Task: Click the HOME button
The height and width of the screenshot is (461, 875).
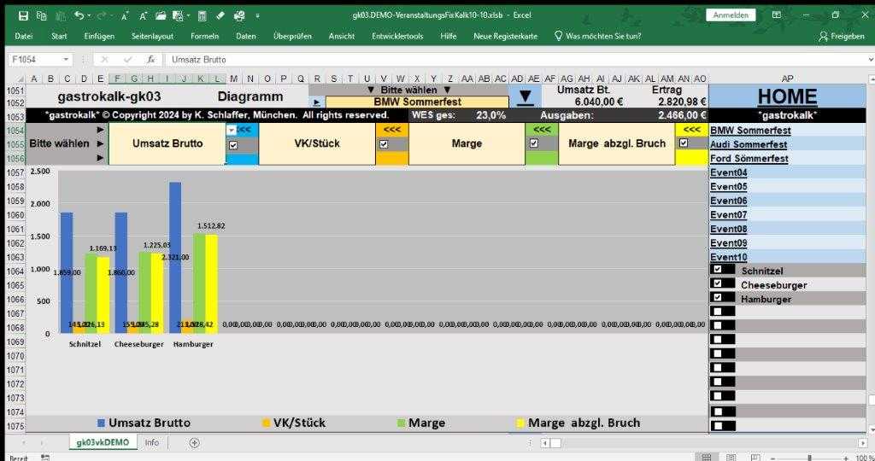Action: (x=787, y=96)
